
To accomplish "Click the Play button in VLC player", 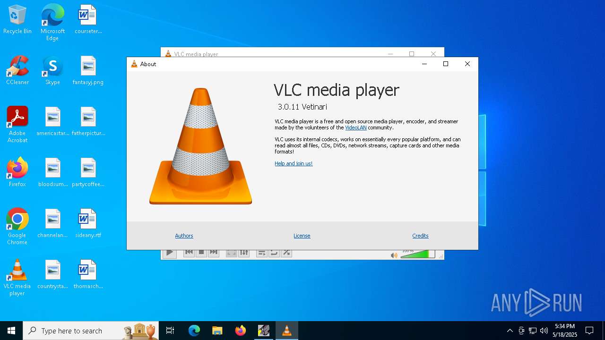I will 169,253.
